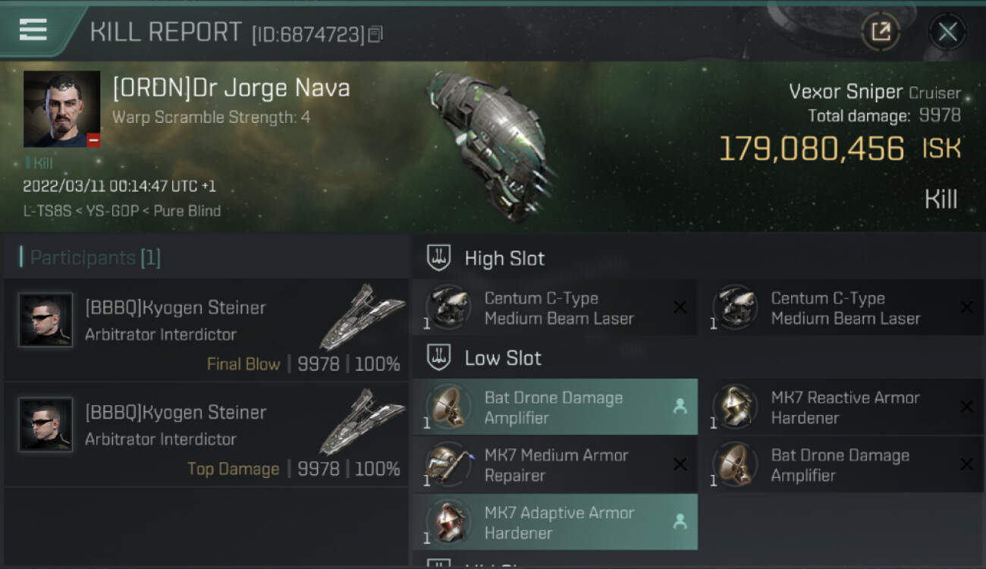This screenshot has height=569, width=986.
Task: Select the highlighted MK7 Adaptive Armor Hardener
Action: [554, 522]
